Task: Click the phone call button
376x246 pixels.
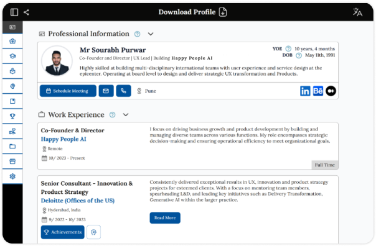Action: coord(123,91)
